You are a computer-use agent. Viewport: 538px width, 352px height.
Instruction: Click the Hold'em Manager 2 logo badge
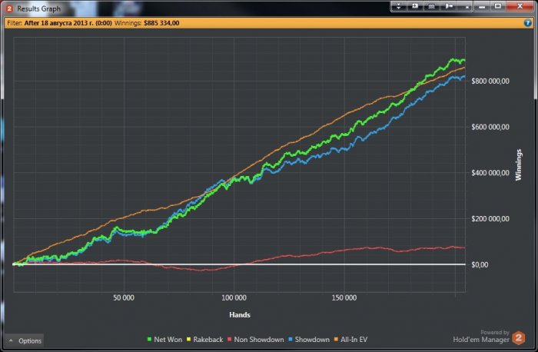pyautogui.click(x=519, y=338)
